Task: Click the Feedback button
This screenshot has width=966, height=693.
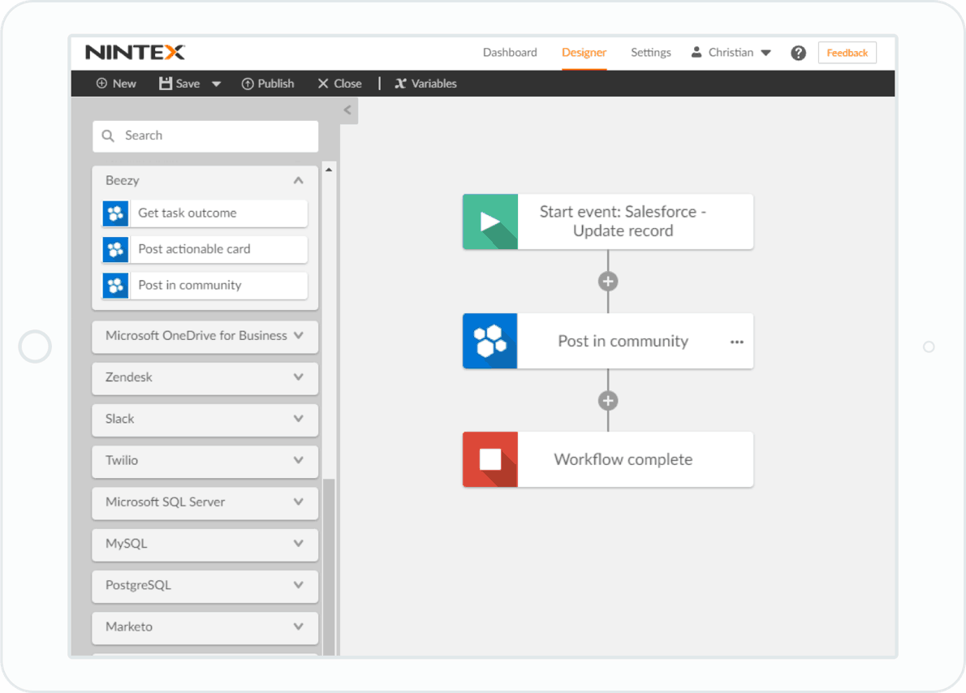Action: (x=847, y=53)
